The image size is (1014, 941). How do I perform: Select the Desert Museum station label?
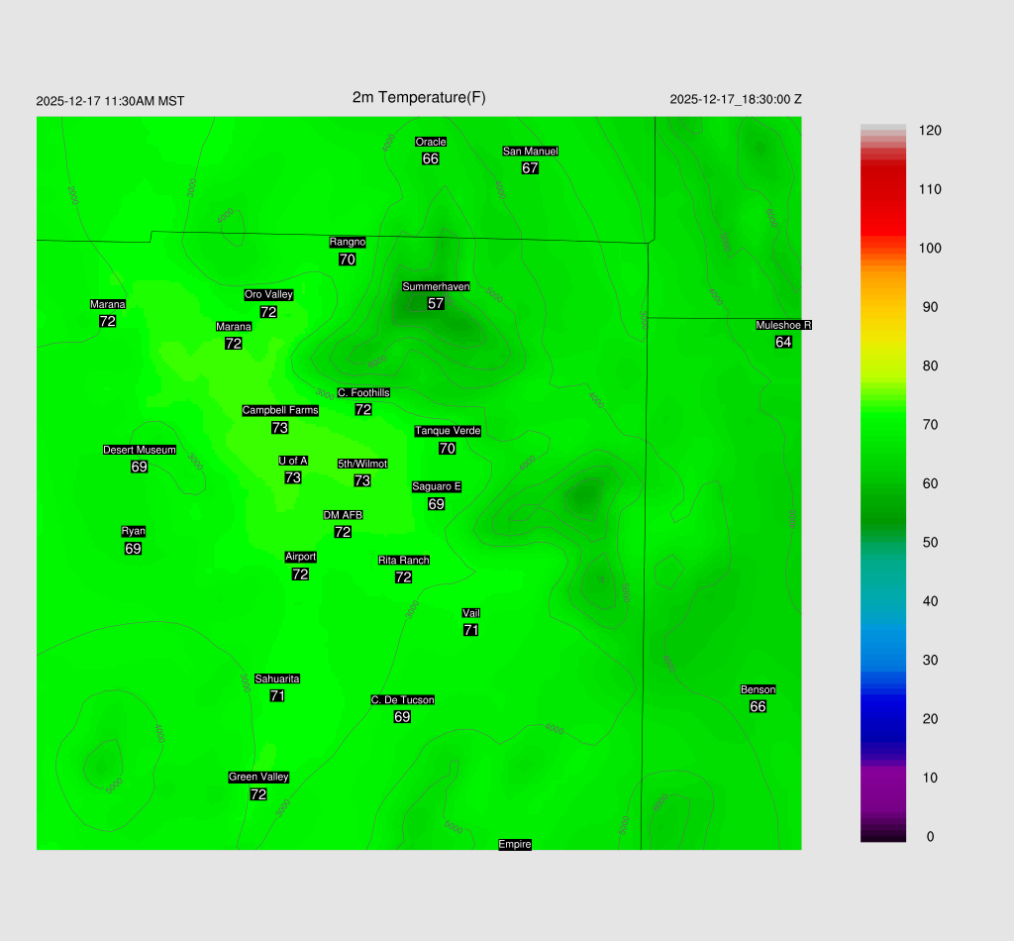[x=140, y=450]
